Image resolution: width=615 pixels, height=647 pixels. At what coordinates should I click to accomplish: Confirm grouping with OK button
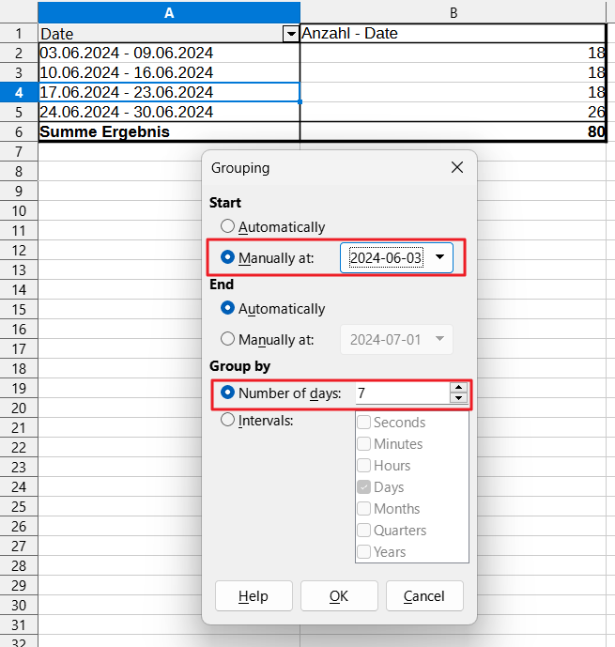(x=339, y=596)
